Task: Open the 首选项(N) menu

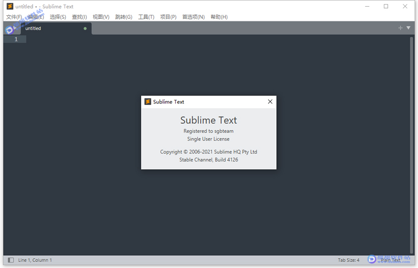Action: tap(194, 17)
